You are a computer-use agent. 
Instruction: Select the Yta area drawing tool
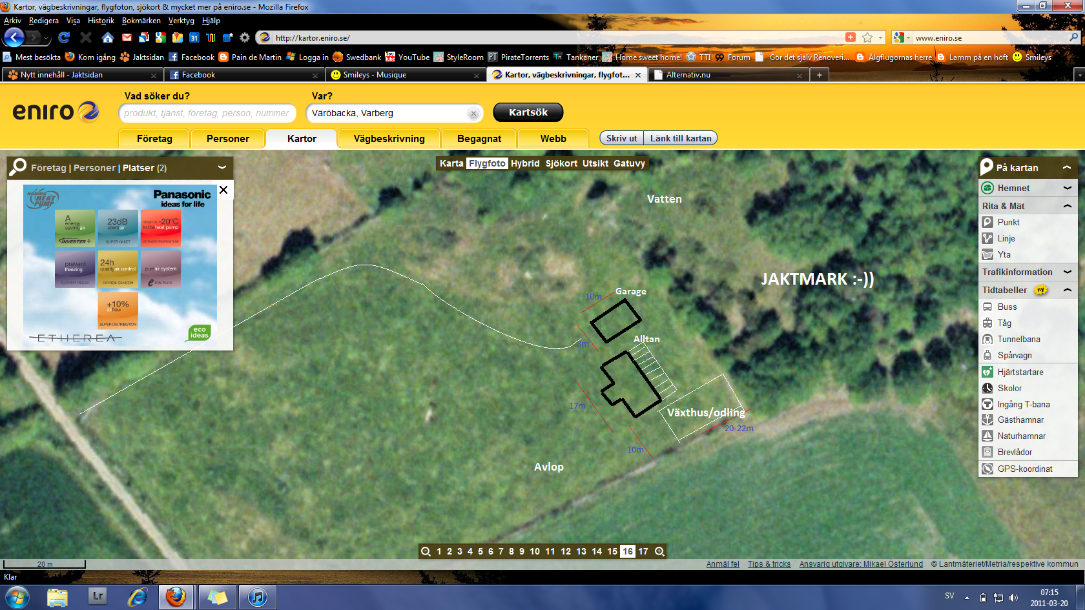pos(987,254)
